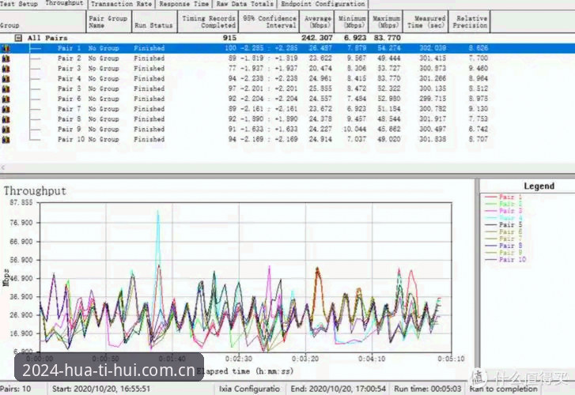Click the Throughput chart title
This screenshot has height=395, width=575.
coord(35,191)
